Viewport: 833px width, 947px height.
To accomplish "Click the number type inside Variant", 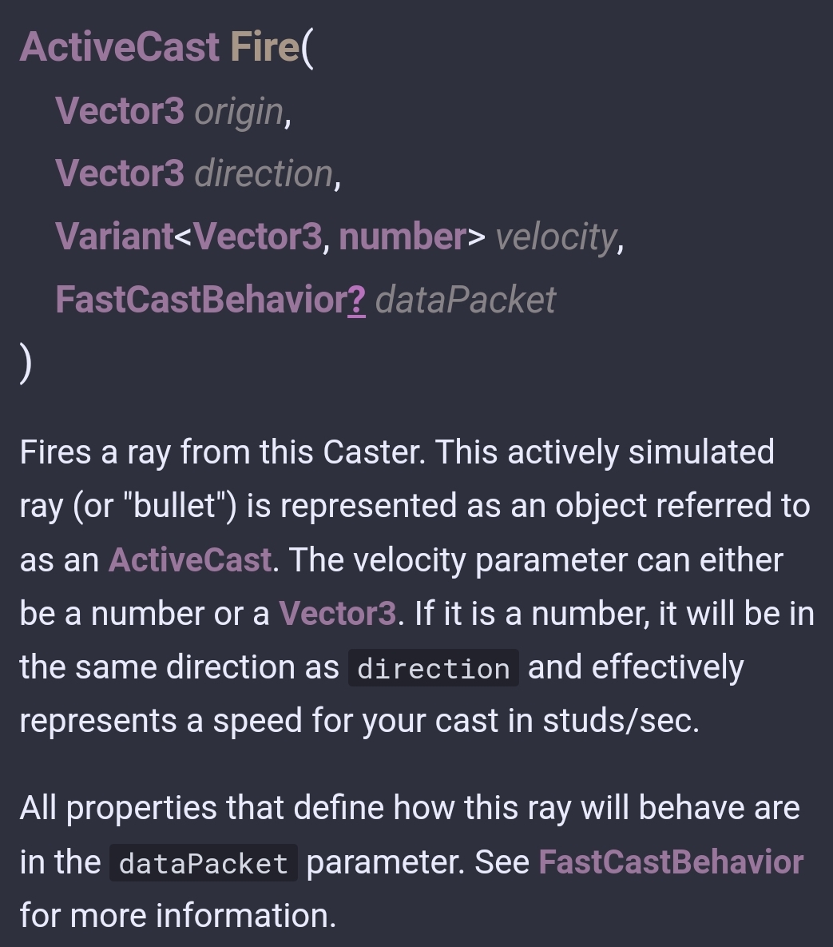I will (x=403, y=237).
